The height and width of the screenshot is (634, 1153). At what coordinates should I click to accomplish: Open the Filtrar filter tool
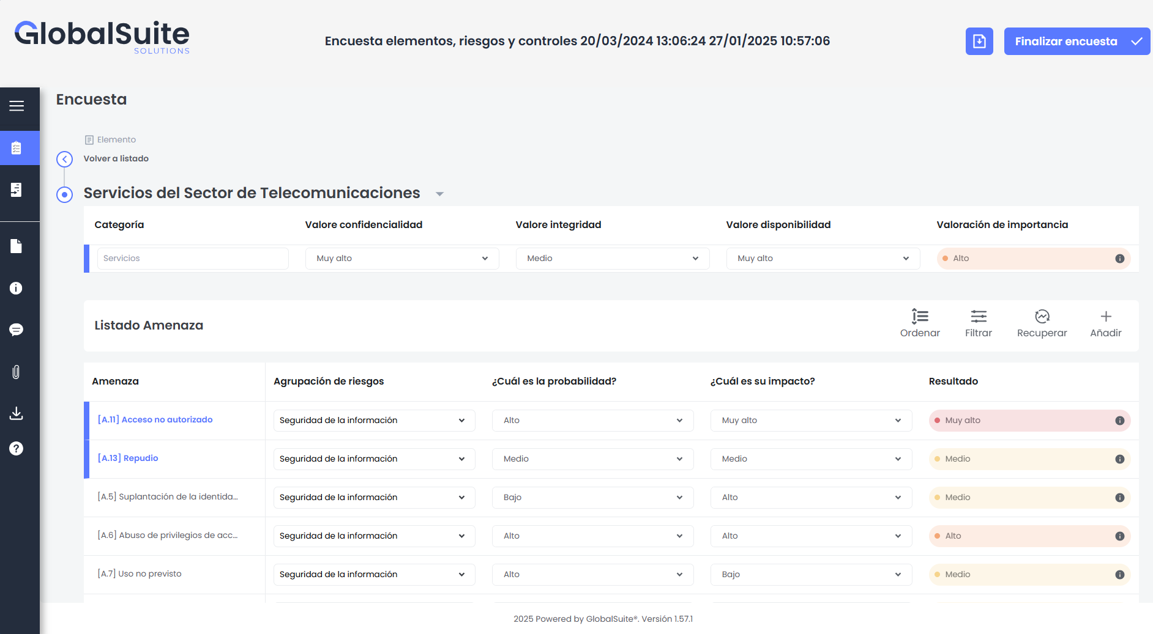(979, 323)
